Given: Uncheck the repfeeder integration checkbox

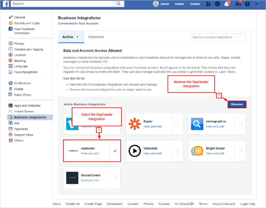Looking at the screenshot, I should (115, 151).
